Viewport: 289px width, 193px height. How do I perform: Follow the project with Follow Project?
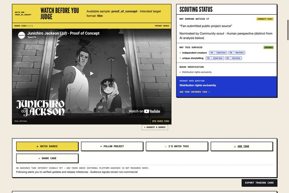point(112,146)
